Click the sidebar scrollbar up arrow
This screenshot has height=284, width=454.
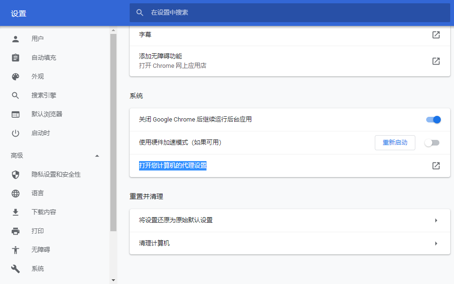tap(113, 30)
